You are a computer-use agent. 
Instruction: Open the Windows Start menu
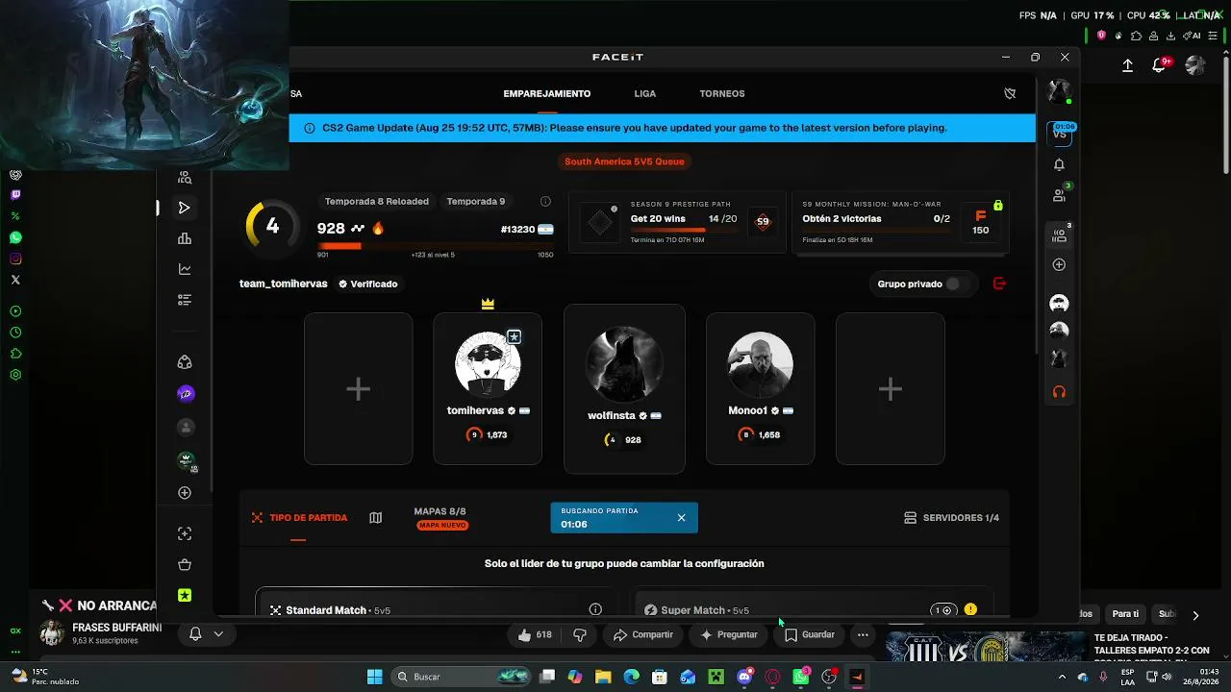coord(374,677)
